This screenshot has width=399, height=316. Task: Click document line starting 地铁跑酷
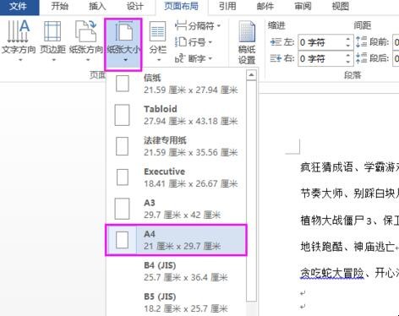pos(350,247)
